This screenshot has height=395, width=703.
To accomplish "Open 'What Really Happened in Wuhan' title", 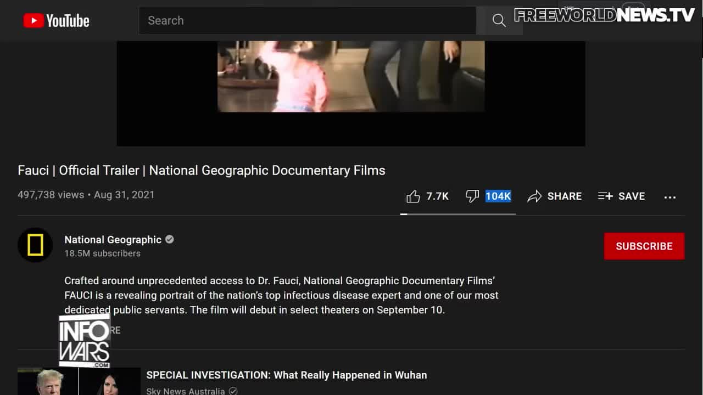I will (287, 375).
